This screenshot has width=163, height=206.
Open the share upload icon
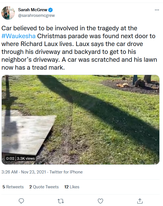pyautogui.click(x=140, y=201)
